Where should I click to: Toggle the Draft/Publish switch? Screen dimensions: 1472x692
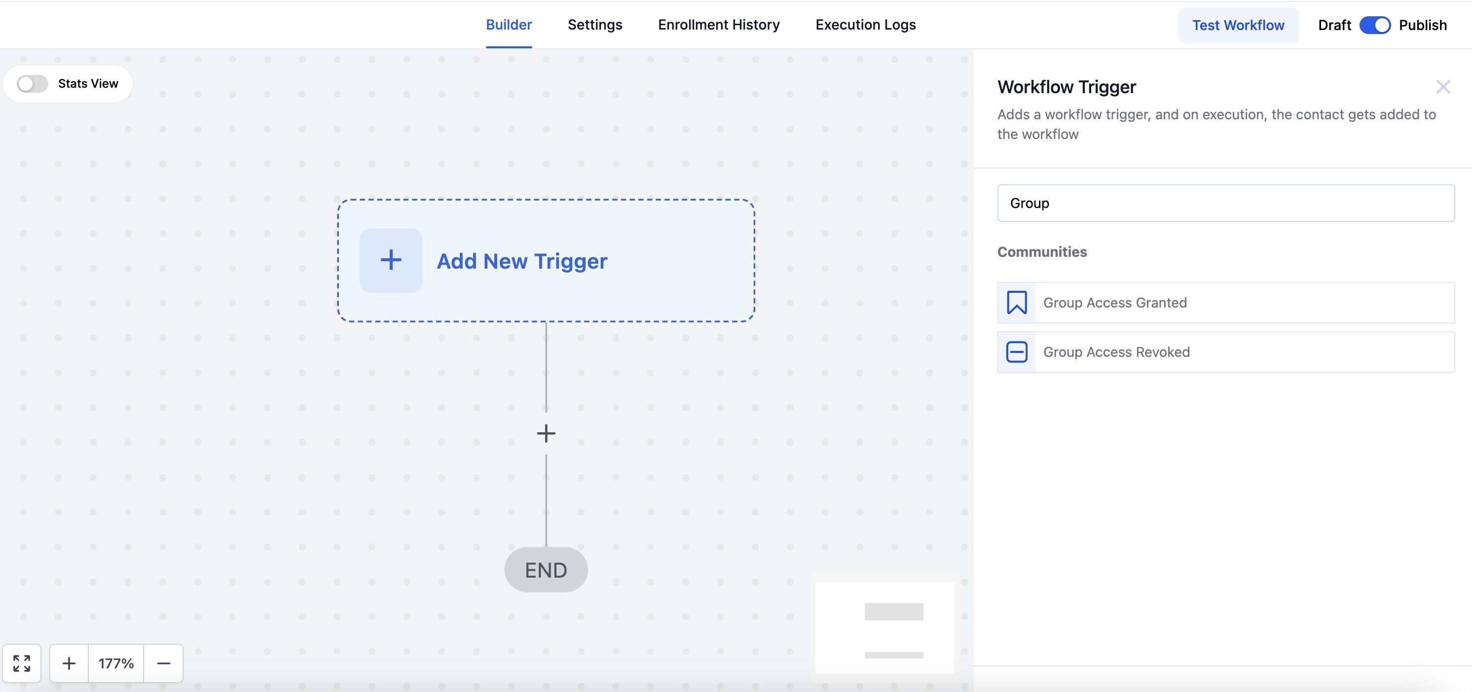[x=1374, y=25]
